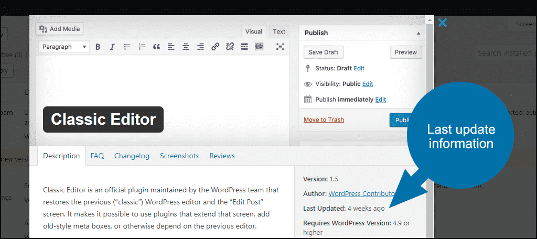
Task: Click Move to Trash link
Action: [x=324, y=120]
